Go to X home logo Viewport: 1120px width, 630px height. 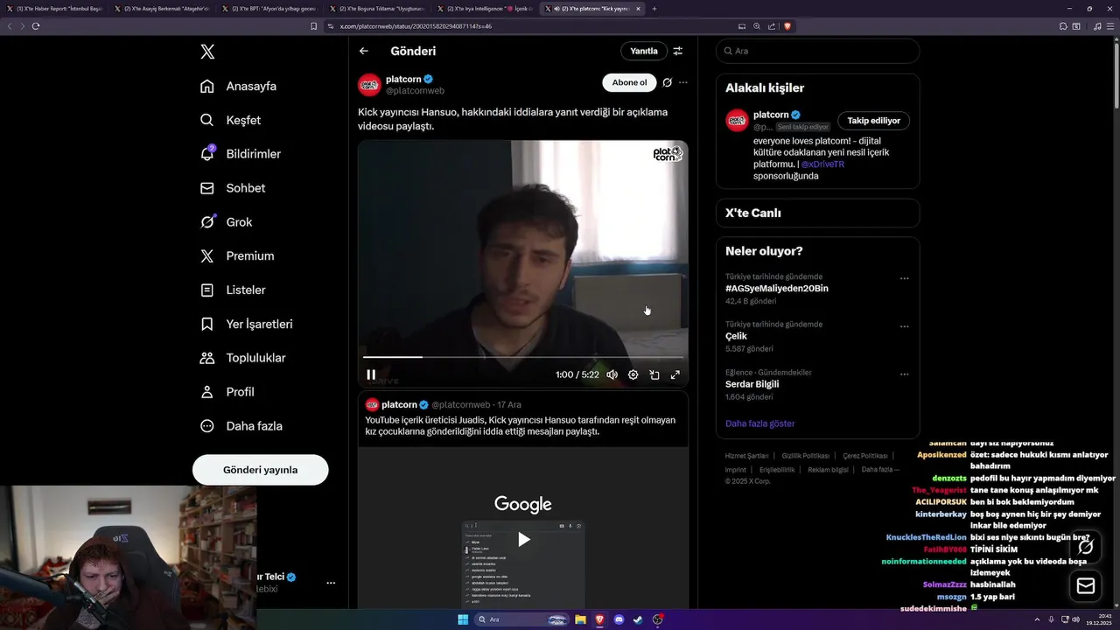pos(207,52)
